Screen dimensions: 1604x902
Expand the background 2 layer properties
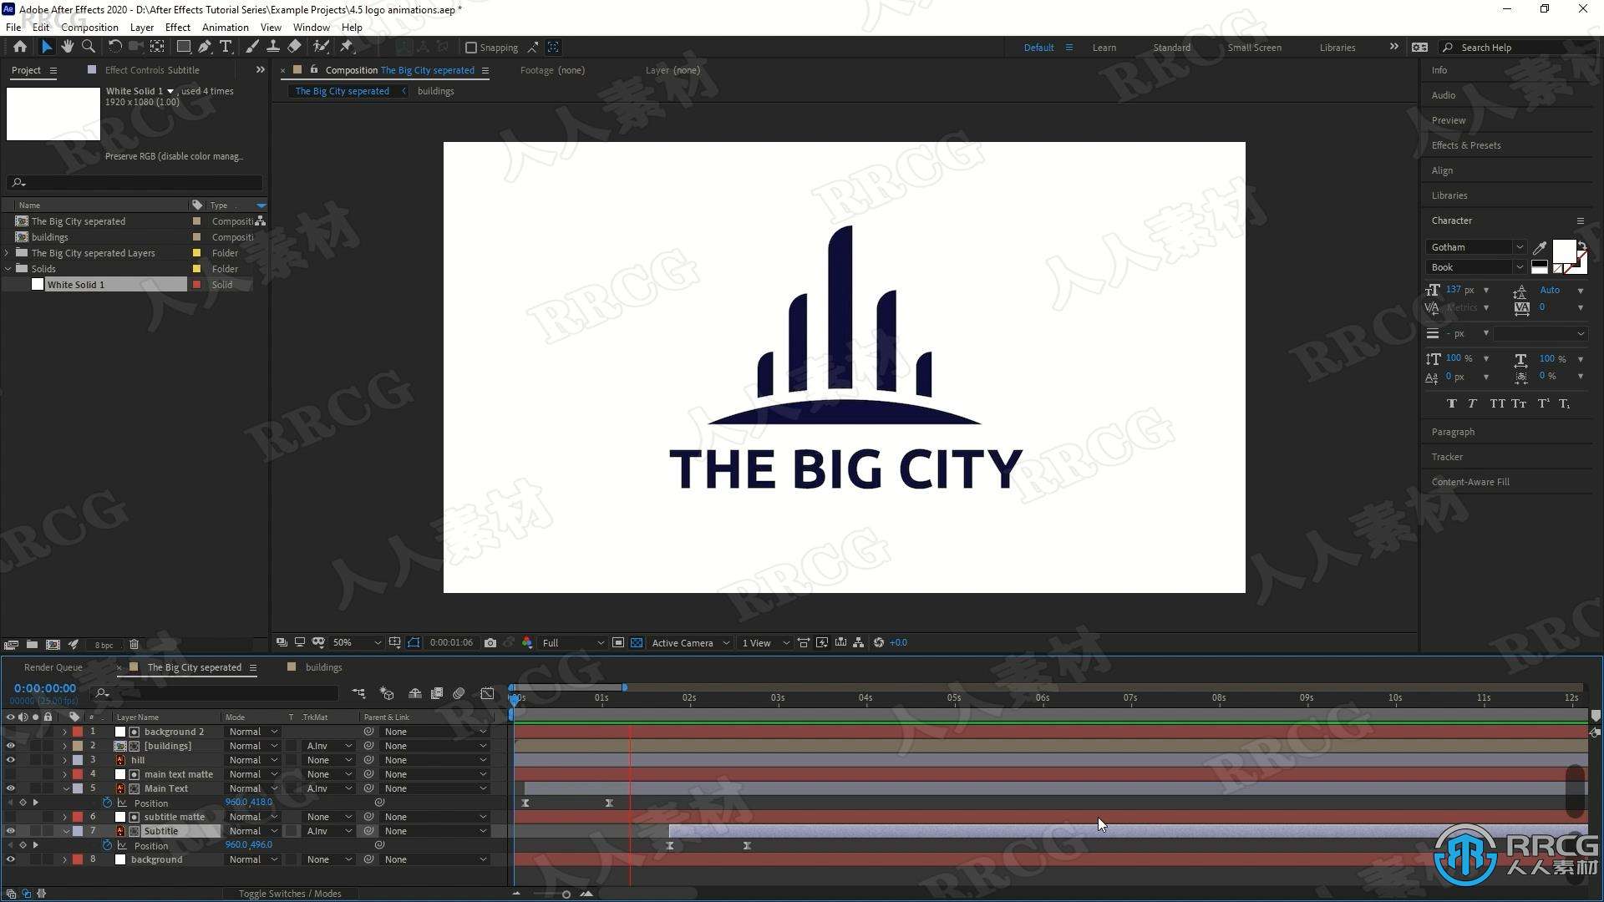(64, 732)
